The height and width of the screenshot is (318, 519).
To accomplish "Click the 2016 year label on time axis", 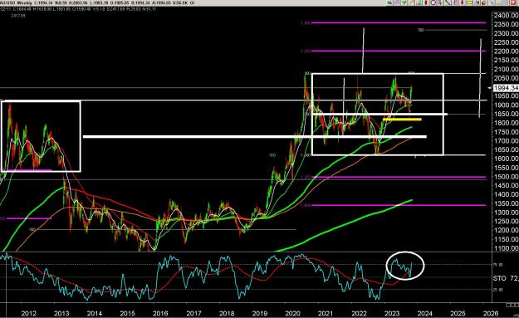I will [x=160, y=313].
